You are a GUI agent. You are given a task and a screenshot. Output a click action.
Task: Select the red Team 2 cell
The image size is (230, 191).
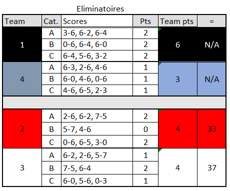tap(22, 129)
